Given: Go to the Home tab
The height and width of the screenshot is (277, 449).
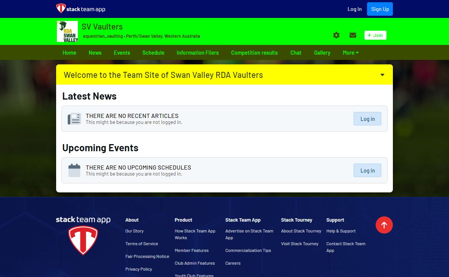Looking at the screenshot, I should click(69, 53).
